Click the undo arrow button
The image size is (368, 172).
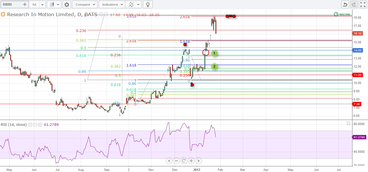pos(345,5)
